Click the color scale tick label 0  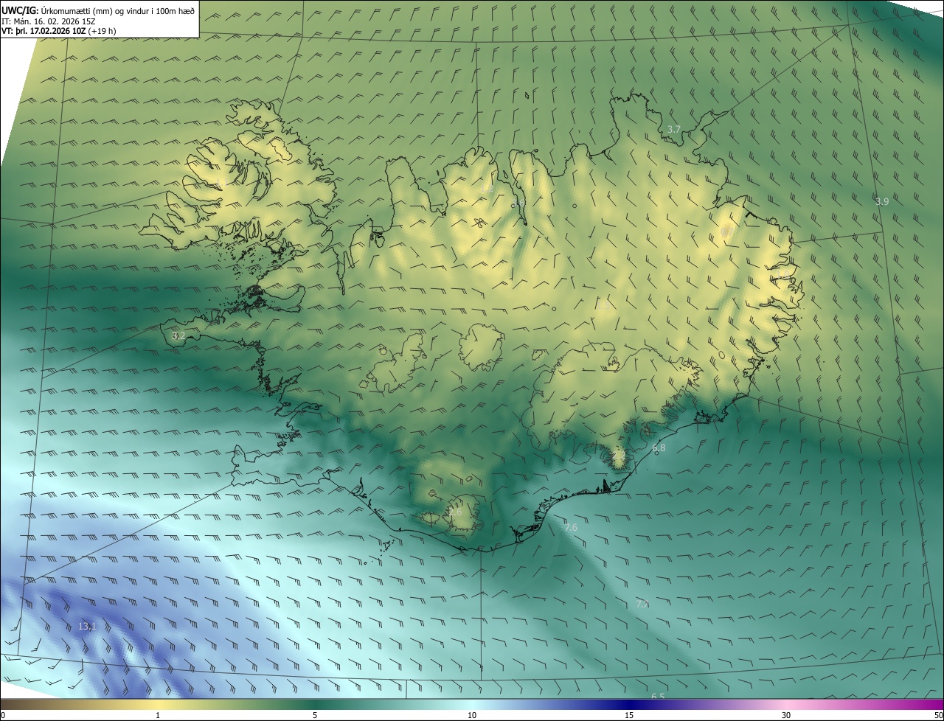pyautogui.click(x=2, y=715)
